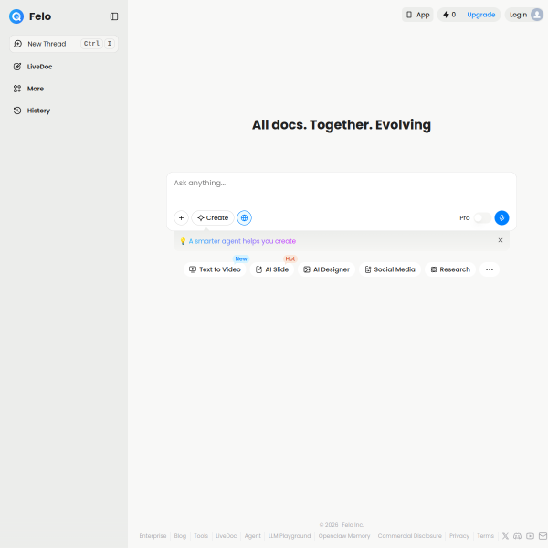This screenshot has height=548, width=548.
Task: Click the Ctrl shortcut key badge
Action: tap(91, 43)
